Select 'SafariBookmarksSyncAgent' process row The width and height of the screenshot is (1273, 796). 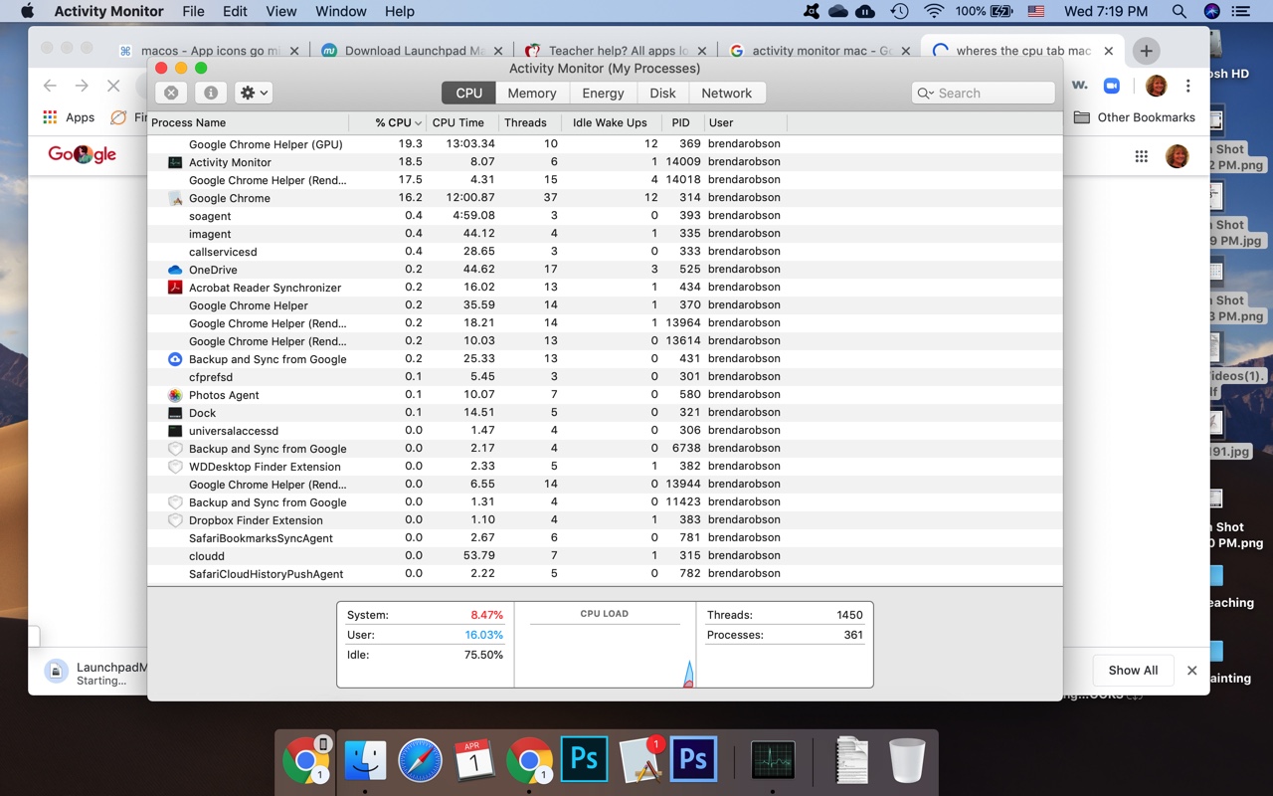(605, 538)
